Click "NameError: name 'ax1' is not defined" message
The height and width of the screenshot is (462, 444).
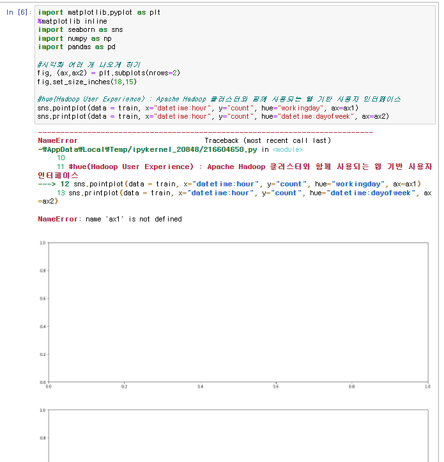[110, 220]
